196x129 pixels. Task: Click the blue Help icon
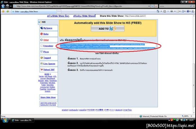tap(188, 11)
